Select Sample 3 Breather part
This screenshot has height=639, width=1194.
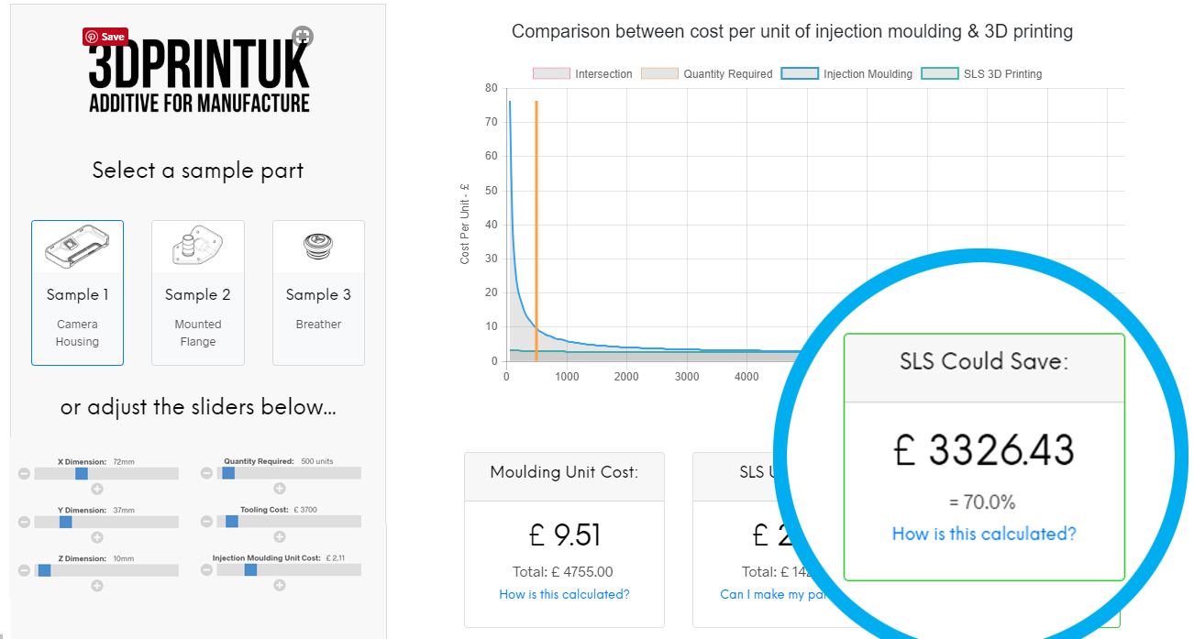(x=318, y=292)
